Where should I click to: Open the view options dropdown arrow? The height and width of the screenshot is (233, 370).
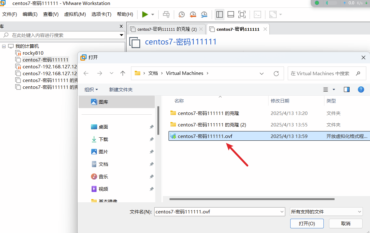pos(334,89)
